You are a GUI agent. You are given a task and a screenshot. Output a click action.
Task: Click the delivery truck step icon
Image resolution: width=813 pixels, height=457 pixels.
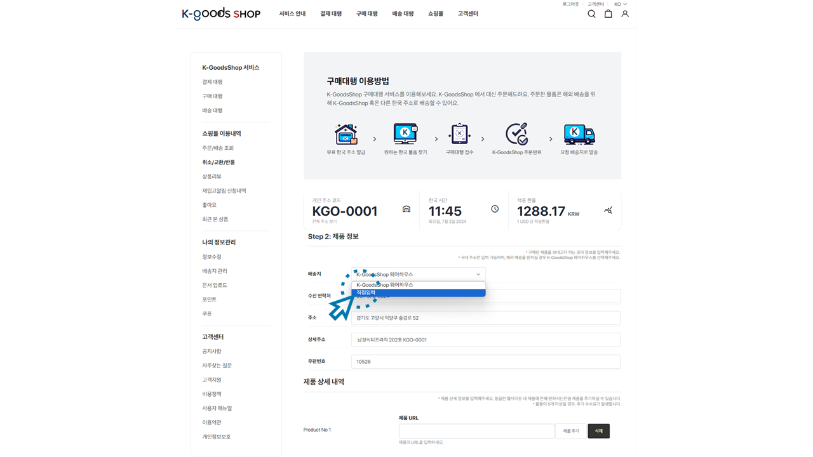579,134
